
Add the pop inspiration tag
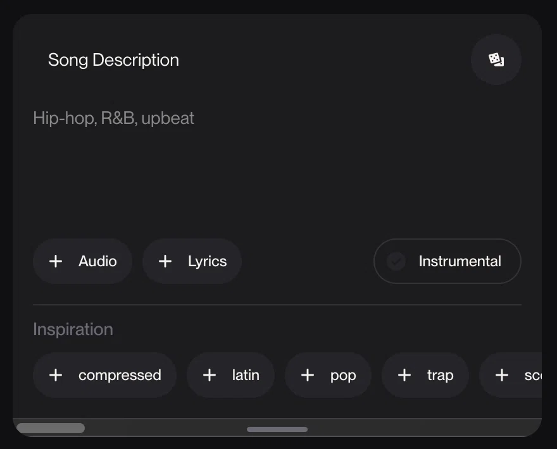click(x=329, y=375)
